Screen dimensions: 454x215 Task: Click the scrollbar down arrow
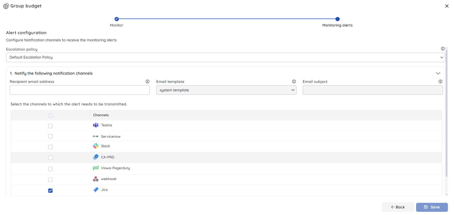[x=447, y=195]
